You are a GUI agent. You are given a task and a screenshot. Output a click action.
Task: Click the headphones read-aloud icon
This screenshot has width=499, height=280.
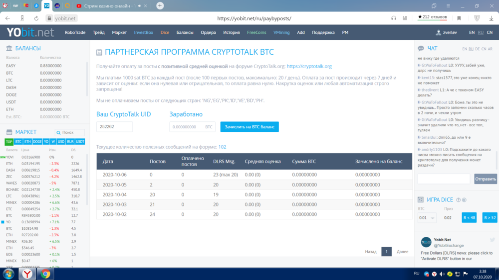point(394,18)
